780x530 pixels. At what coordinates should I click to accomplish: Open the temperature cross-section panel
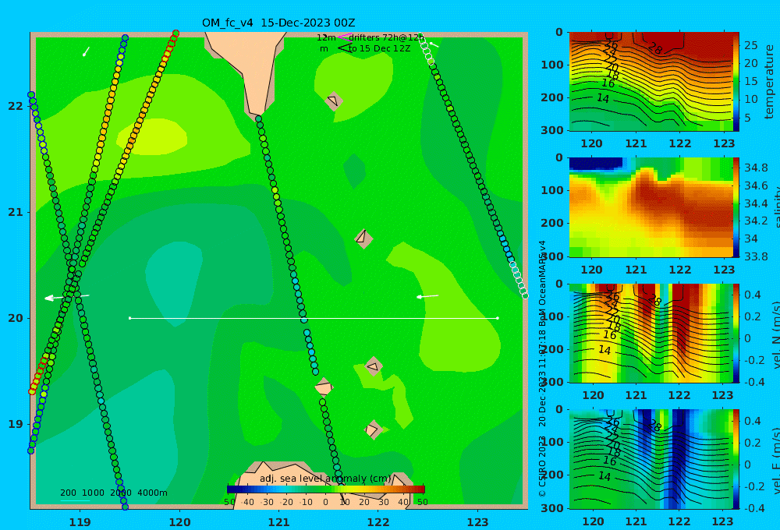pos(651,82)
